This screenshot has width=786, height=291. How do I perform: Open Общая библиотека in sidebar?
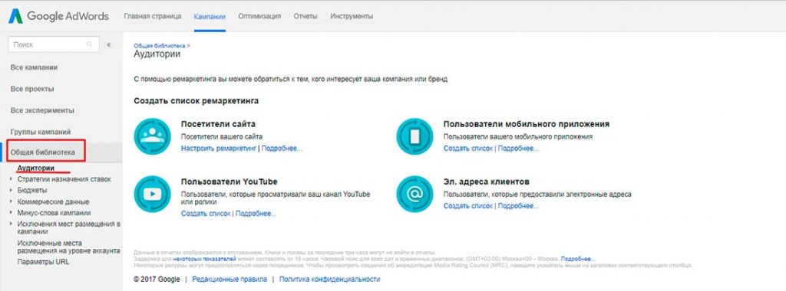[x=43, y=152]
